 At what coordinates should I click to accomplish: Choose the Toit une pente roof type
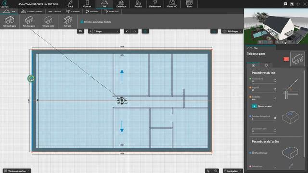click(48, 22)
